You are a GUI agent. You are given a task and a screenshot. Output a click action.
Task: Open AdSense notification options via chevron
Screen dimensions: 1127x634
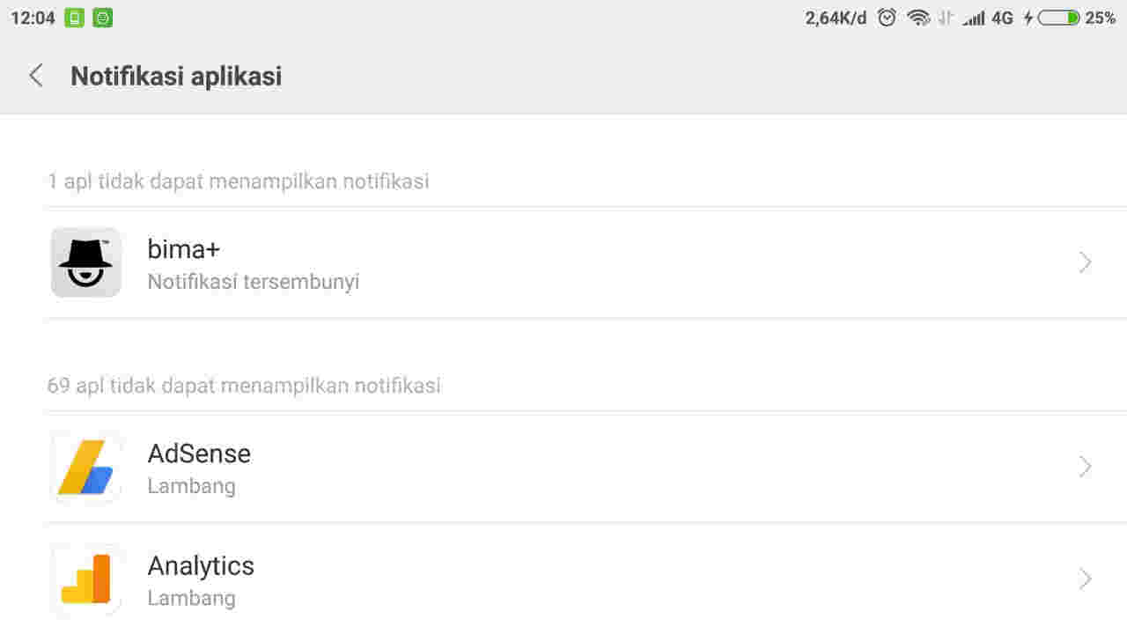pos(1085,467)
